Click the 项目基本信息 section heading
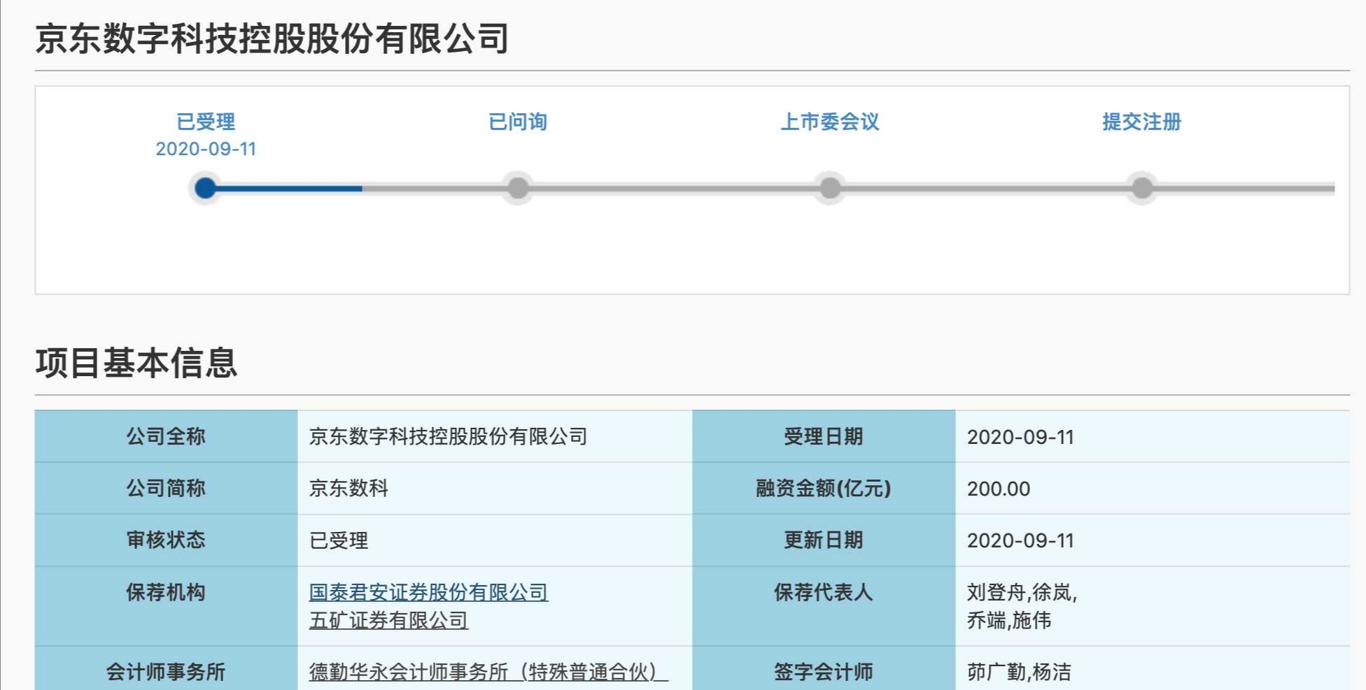The image size is (1366, 690). pyautogui.click(x=136, y=363)
